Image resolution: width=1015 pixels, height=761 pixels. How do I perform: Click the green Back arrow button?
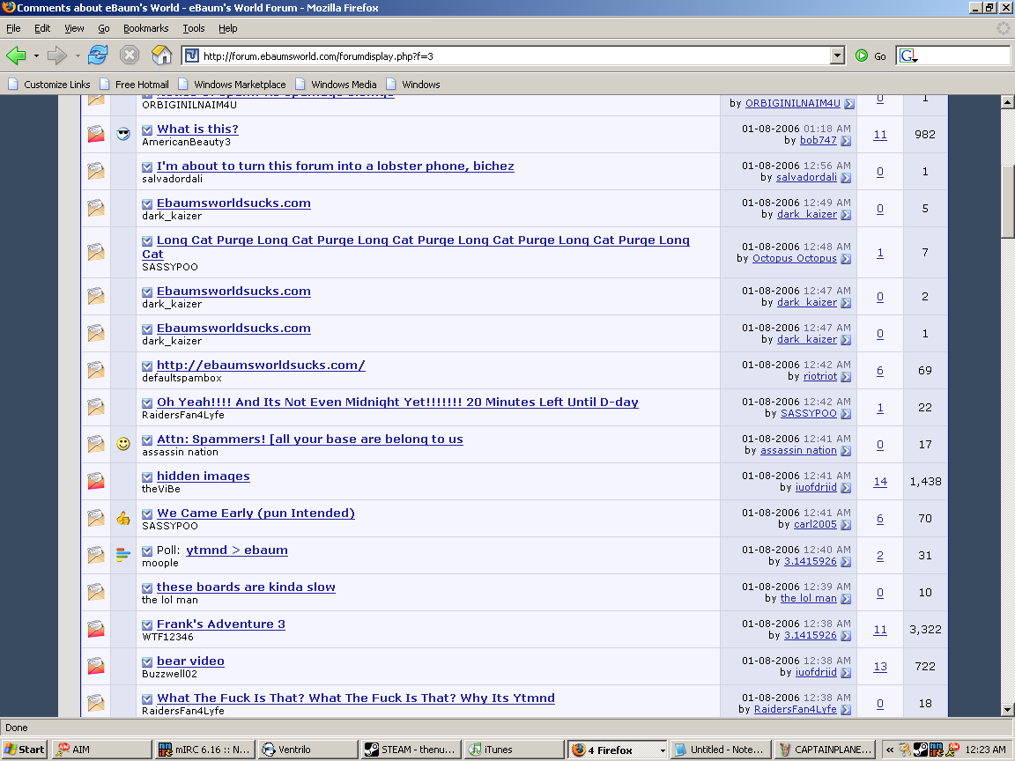click(x=16, y=55)
